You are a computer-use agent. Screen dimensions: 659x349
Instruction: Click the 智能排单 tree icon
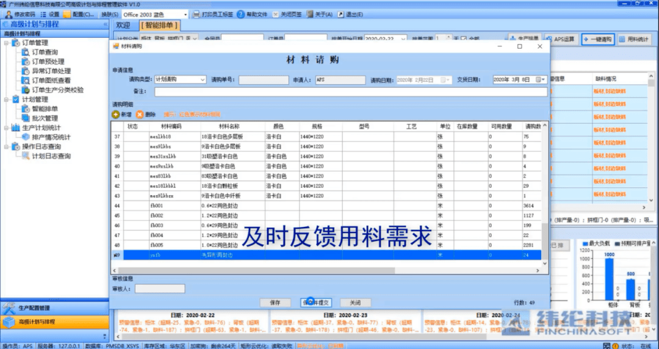pos(26,109)
